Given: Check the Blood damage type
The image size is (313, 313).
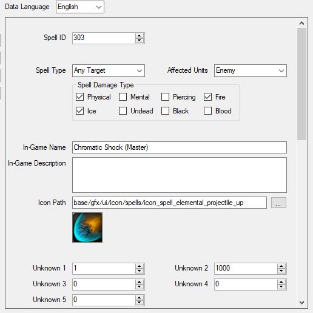Looking at the screenshot, I should [207, 111].
